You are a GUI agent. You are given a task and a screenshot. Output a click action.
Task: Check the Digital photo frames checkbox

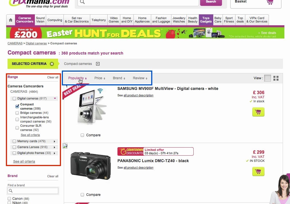coord(14,153)
